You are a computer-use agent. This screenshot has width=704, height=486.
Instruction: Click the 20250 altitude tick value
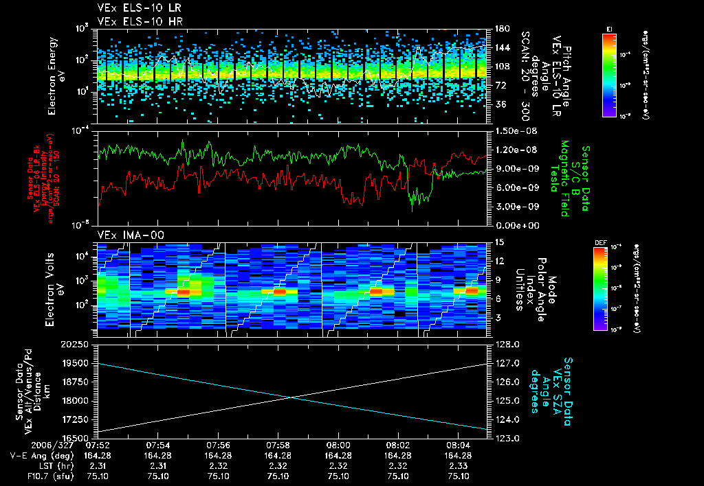[74, 345]
